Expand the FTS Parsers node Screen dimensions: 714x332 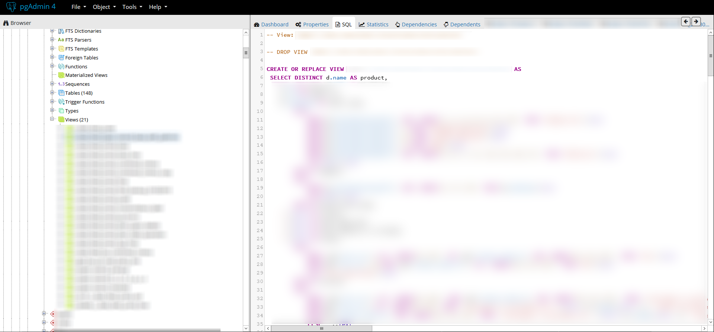(x=52, y=39)
